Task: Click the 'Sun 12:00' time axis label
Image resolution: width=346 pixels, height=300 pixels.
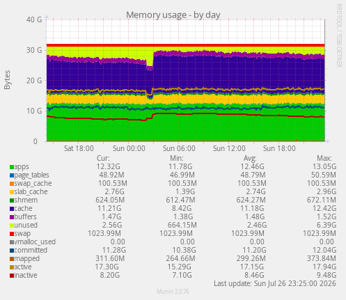Action: (x=229, y=148)
